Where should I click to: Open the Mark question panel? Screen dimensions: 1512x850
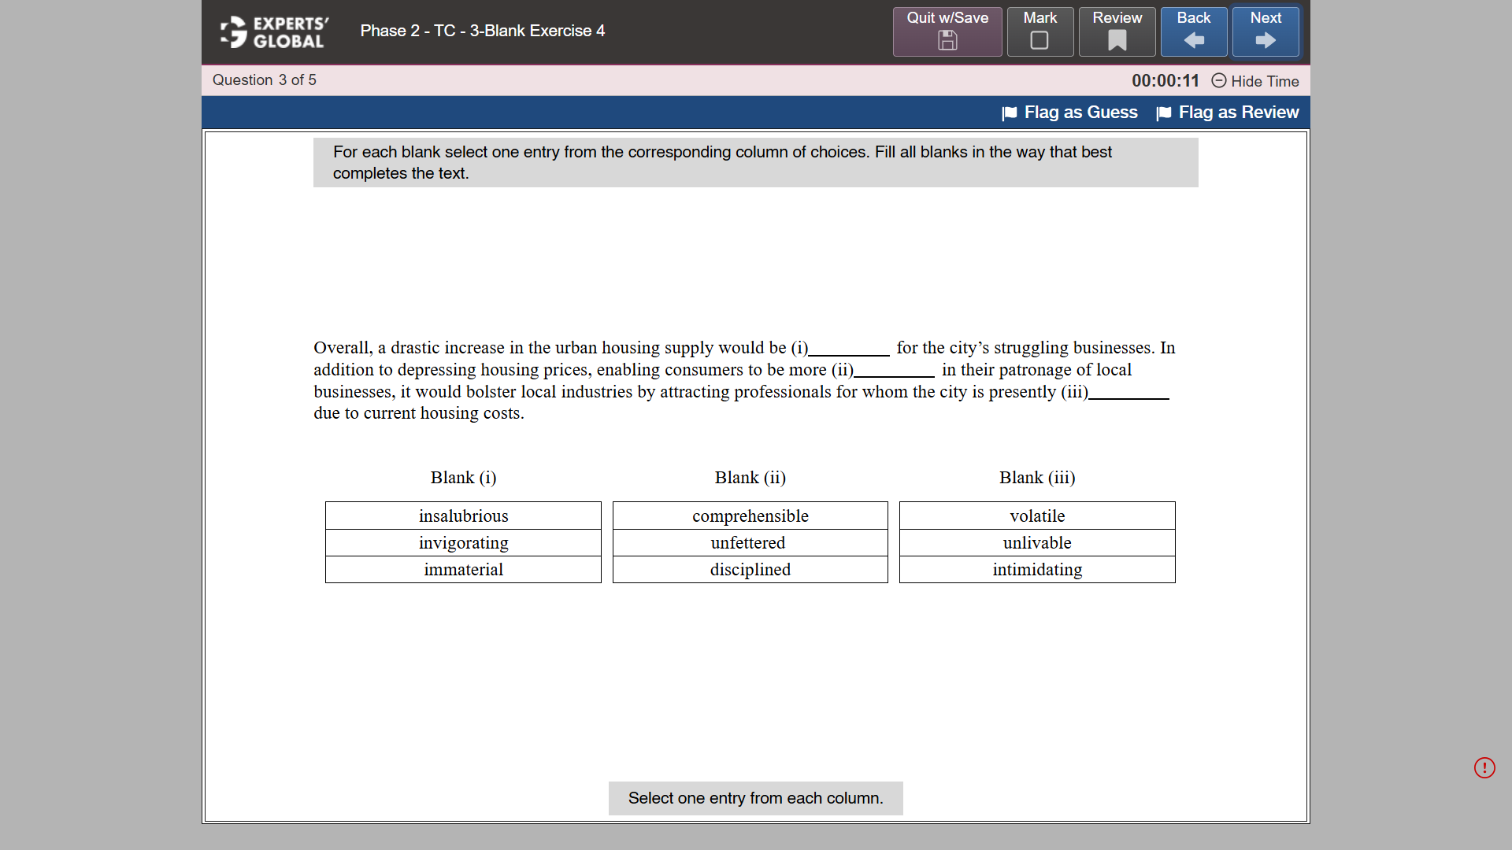click(1039, 31)
